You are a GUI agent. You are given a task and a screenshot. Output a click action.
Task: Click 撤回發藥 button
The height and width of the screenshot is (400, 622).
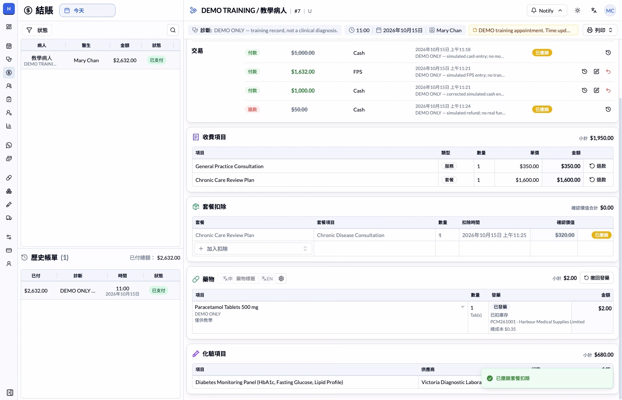596,278
